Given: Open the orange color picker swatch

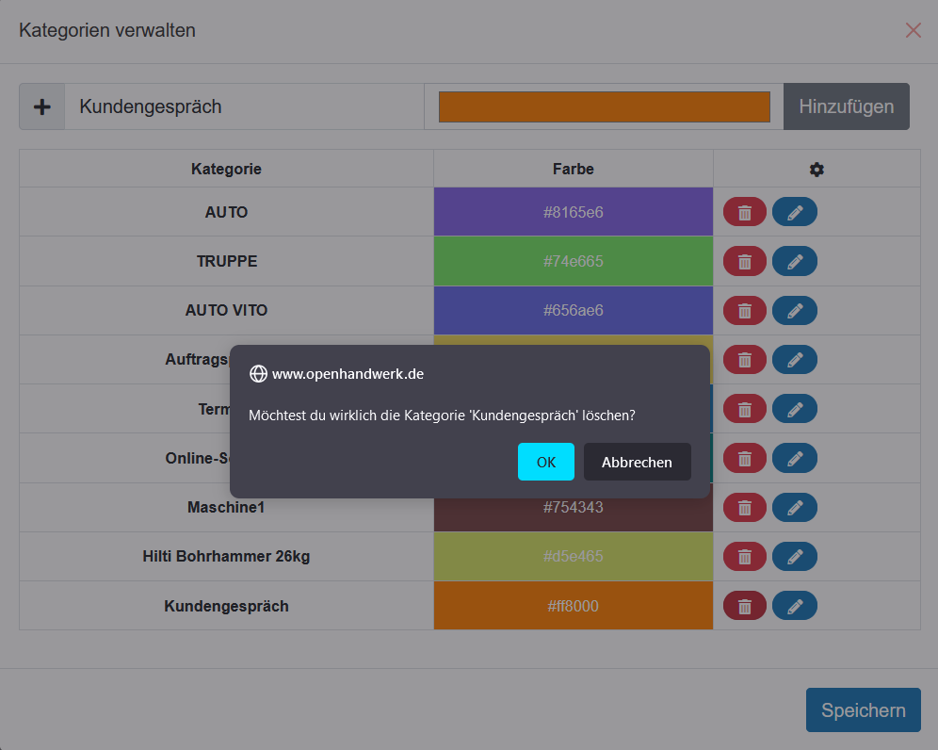Looking at the screenshot, I should point(604,106).
